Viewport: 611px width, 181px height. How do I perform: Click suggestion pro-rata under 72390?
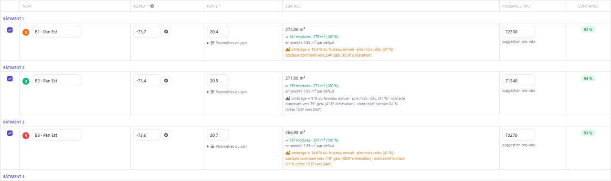[x=518, y=42]
